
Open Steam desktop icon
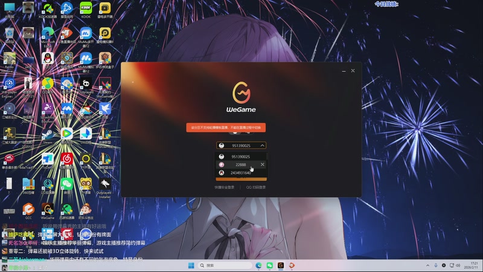[x=48, y=137]
